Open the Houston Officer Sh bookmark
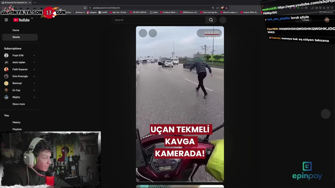Screen dimensions: 335x188 tap(249, 12)
